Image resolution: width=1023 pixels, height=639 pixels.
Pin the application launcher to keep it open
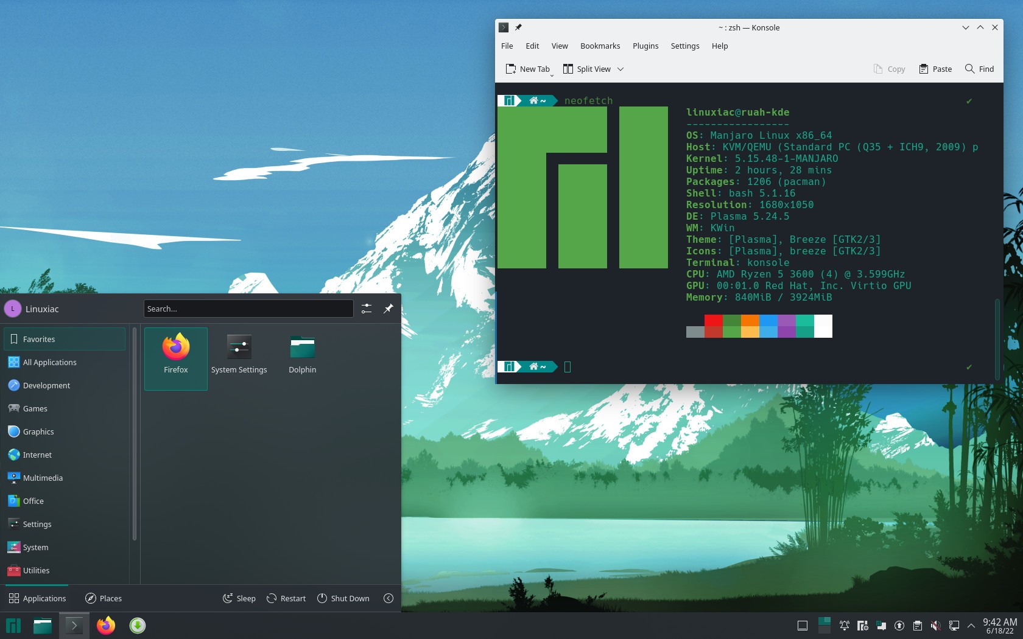point(388,309)
